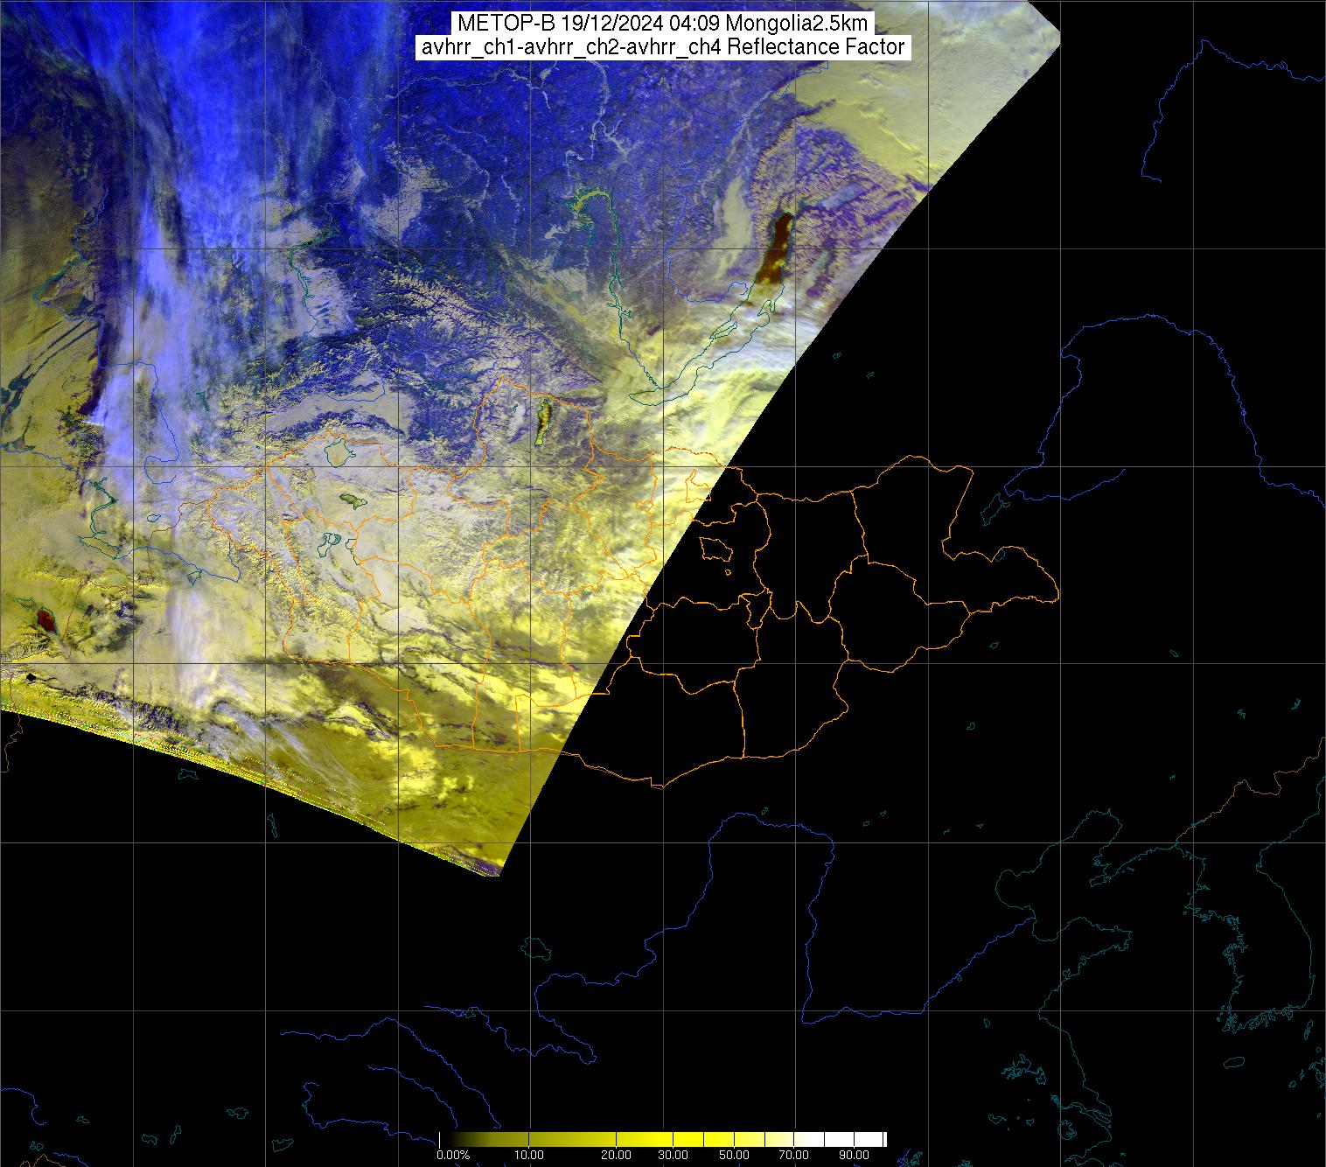Click the 90.00 colorbar label
The image size is (1326, 1167).
(x=853, y=1156)
